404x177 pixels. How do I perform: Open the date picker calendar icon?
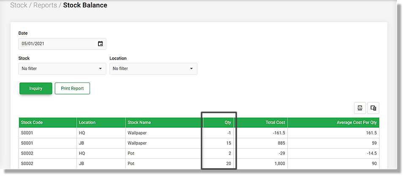pyautogui.click(x=100, y=44)
